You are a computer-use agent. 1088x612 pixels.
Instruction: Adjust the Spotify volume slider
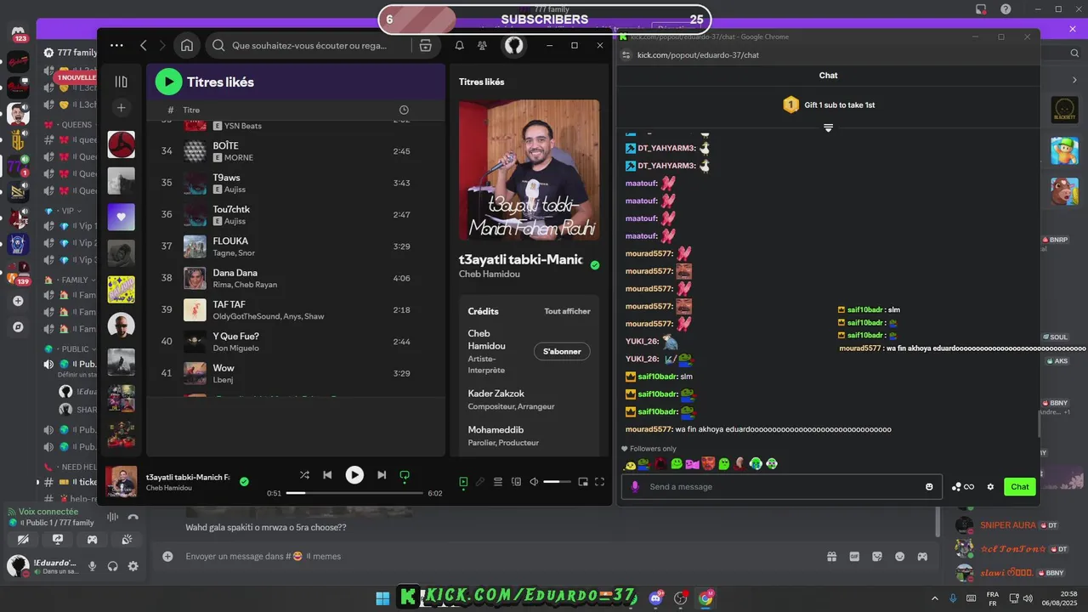pos(557,482)
